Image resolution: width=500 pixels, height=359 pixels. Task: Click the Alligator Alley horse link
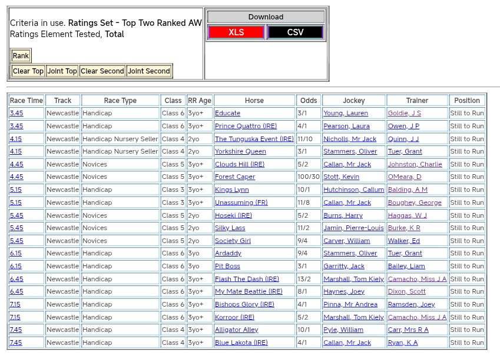click(x=236, y=330)
